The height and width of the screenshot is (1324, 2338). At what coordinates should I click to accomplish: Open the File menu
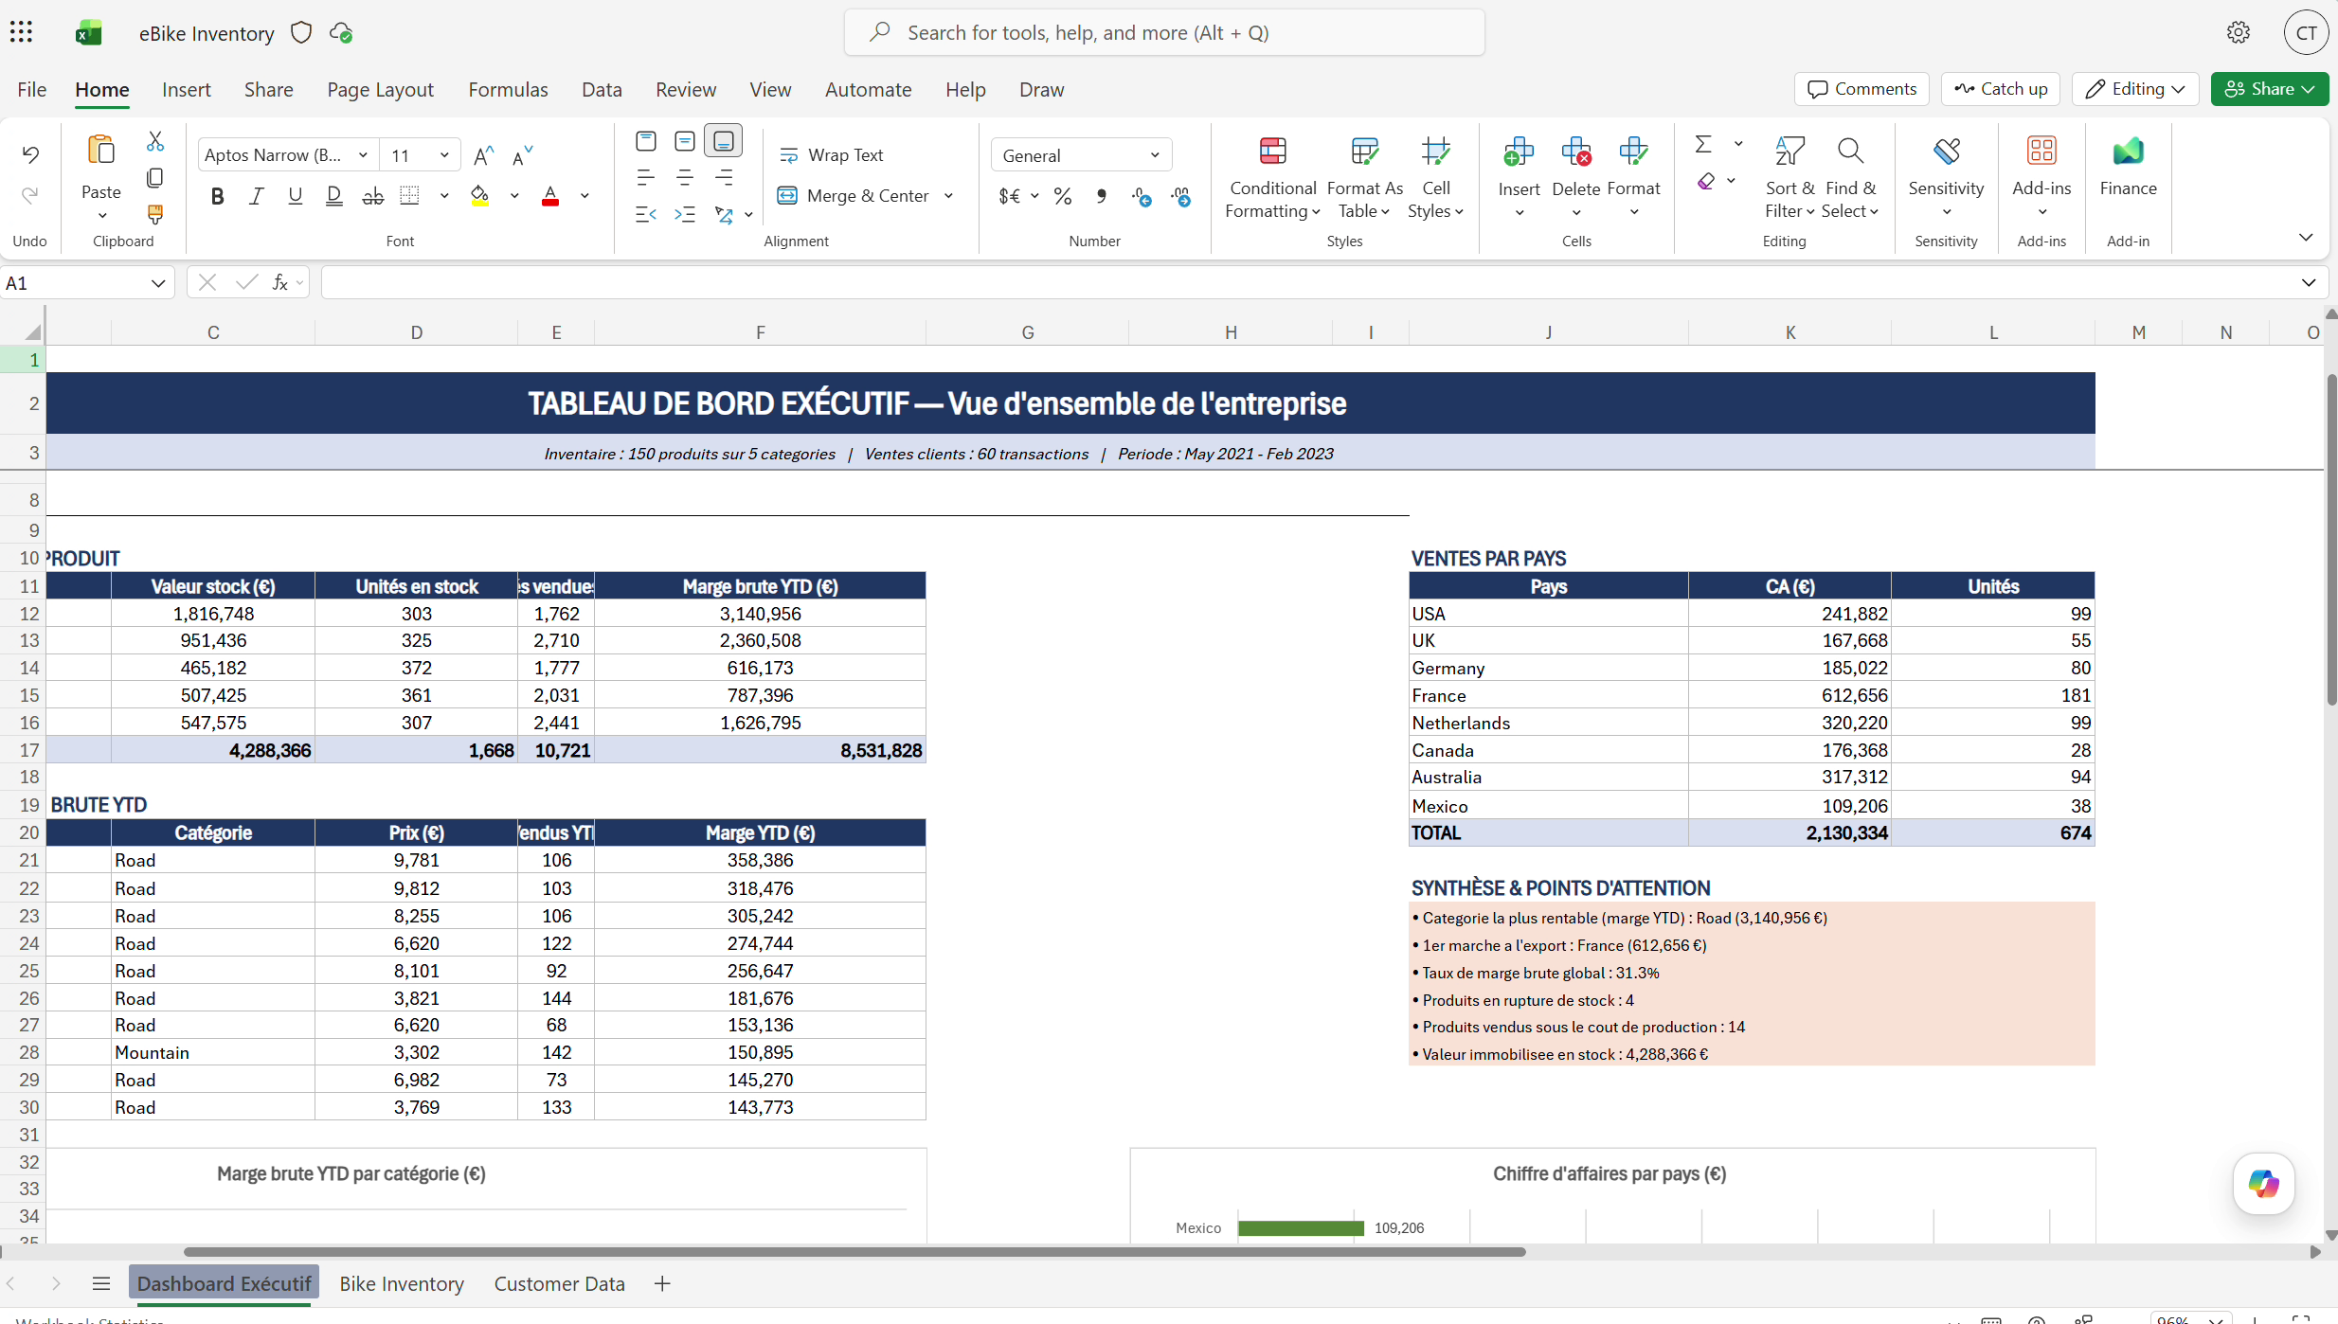pyautogui.click(x=31, y=89)
